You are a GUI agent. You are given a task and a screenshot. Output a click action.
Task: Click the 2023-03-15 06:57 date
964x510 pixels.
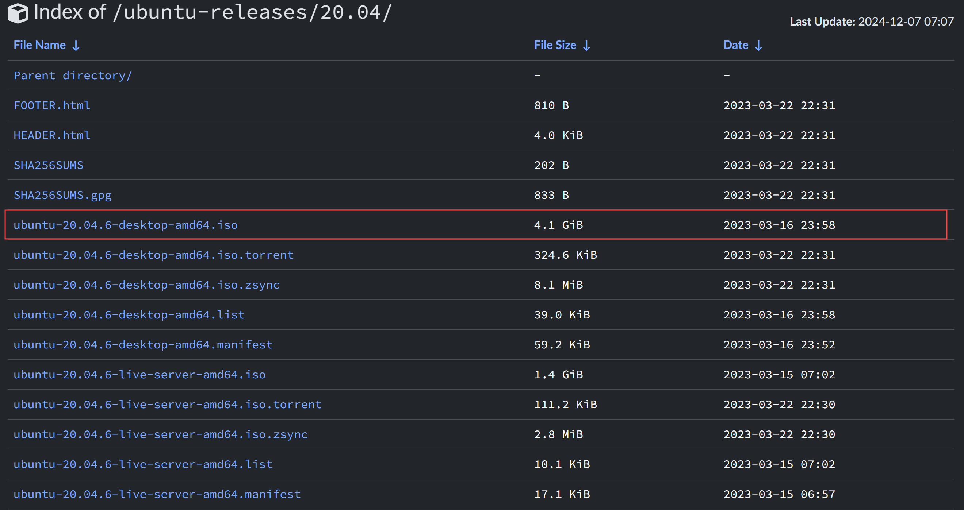779,494
